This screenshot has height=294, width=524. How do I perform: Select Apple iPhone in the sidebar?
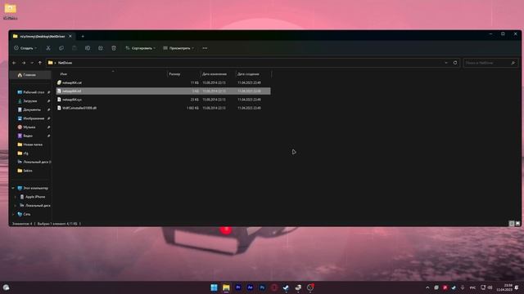click(x=34, y=197)
